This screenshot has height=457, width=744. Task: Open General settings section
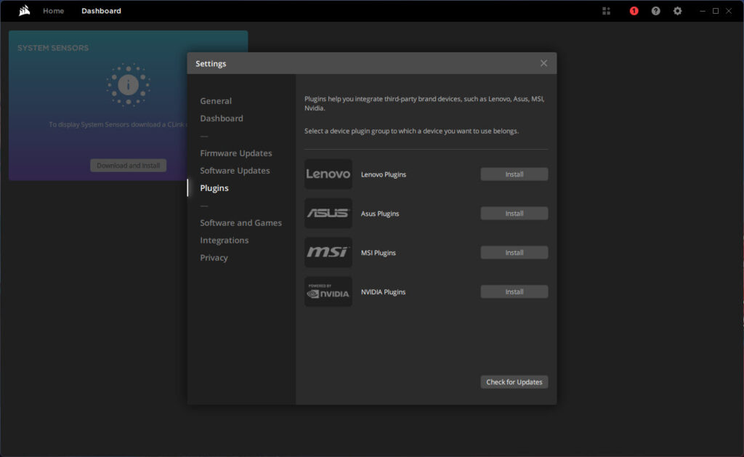(x=216, y=100)
